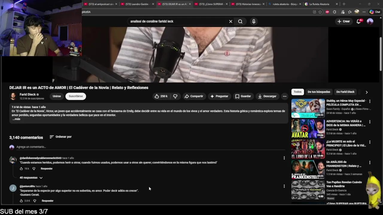
Task: Open menu for juniorcdl9s comment
Action: click(284, 186)
